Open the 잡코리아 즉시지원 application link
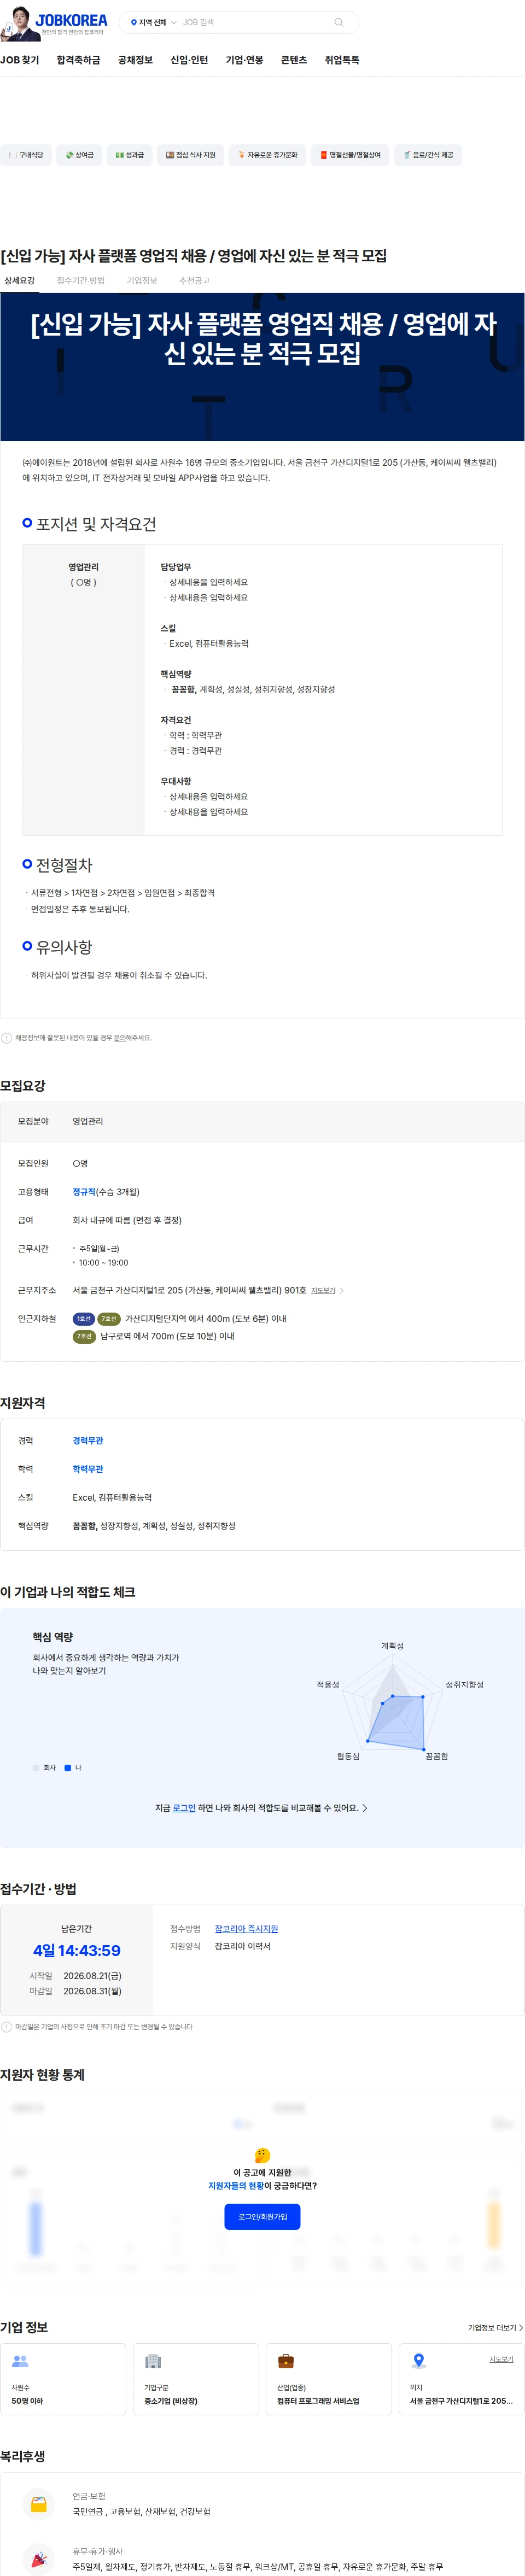This screenshot has width=525, height=2576. (x=246, y=1929)
